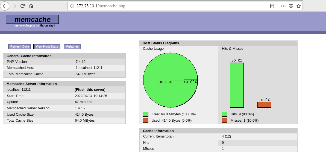Click the Flush this server link

pyautogui.click(x=90, y=90)
